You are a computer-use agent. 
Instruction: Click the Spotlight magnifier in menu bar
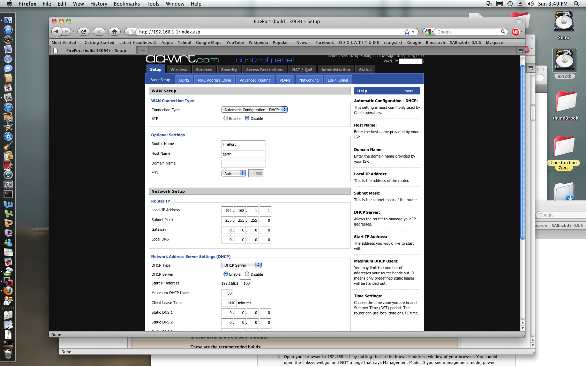pos(576,4)
